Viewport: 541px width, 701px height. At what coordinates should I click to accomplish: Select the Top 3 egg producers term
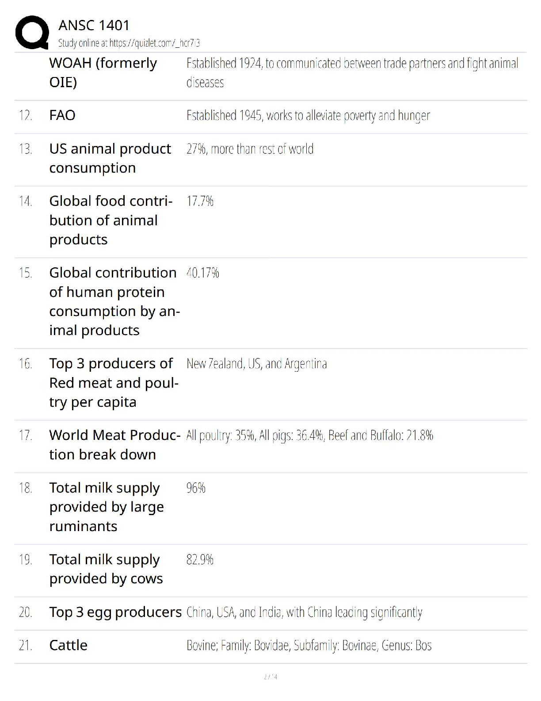115,612
